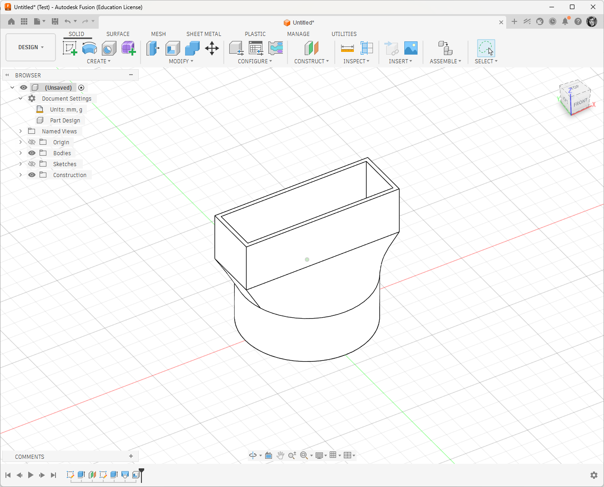Activate the Move/Copy tool

pyautogui.click(x=212, y=48)
